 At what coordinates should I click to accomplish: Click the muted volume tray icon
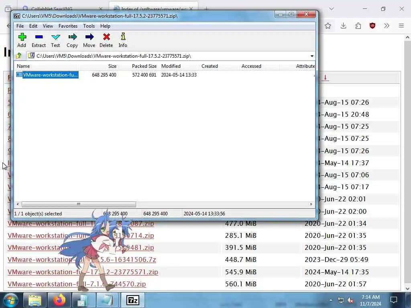pos(350,300)
